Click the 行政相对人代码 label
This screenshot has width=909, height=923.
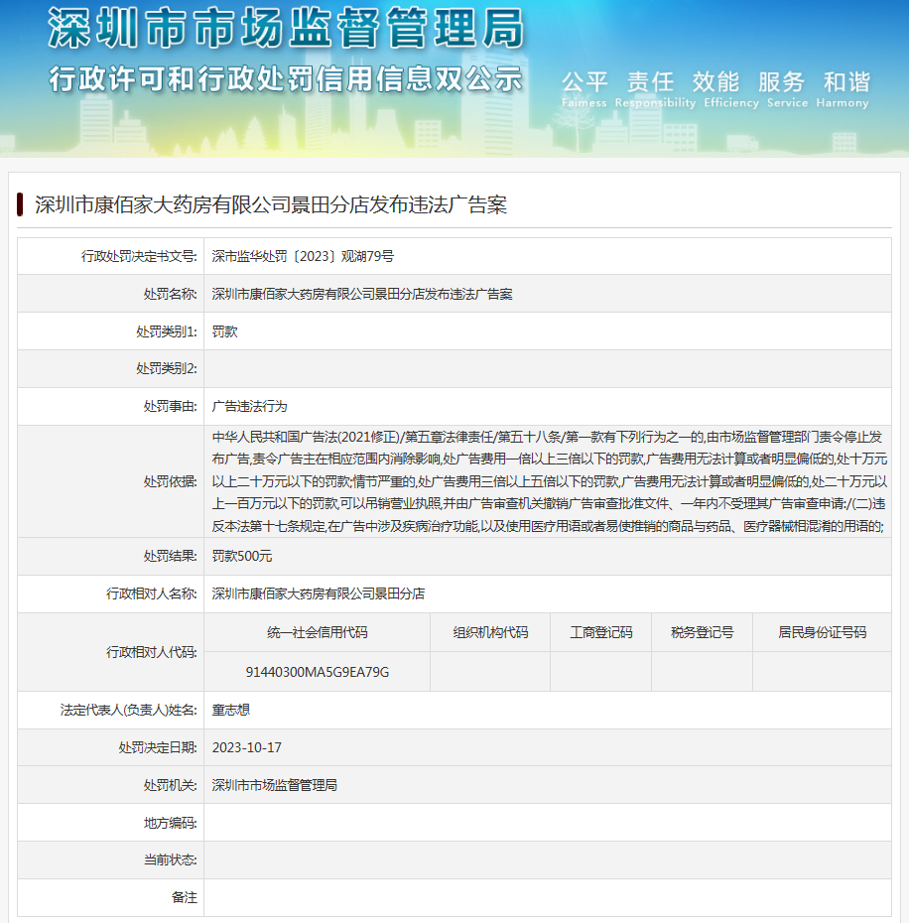point(151,652)
